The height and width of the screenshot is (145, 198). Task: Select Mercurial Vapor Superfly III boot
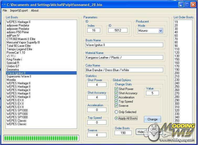pyautogui.click(x=23, y=42)
